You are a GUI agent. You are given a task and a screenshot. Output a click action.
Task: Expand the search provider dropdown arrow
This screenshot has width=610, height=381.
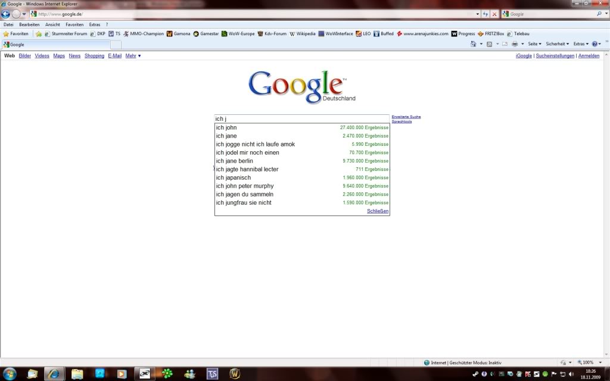pos(606,14)
